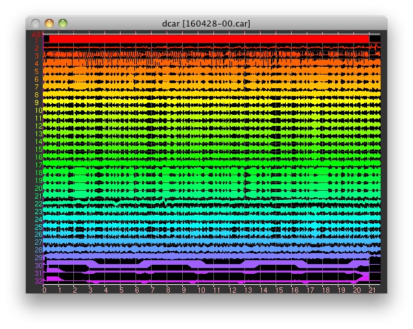The image size is (413, 329).
Task: Click the solid red bar of channel 1
Action: point(209,39)
